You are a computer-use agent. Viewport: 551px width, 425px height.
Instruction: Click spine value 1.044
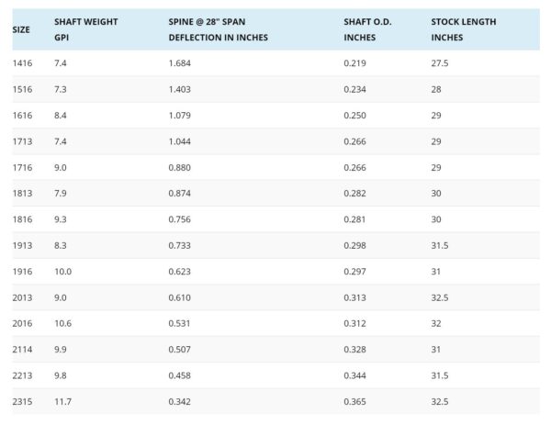coord(180,141)
